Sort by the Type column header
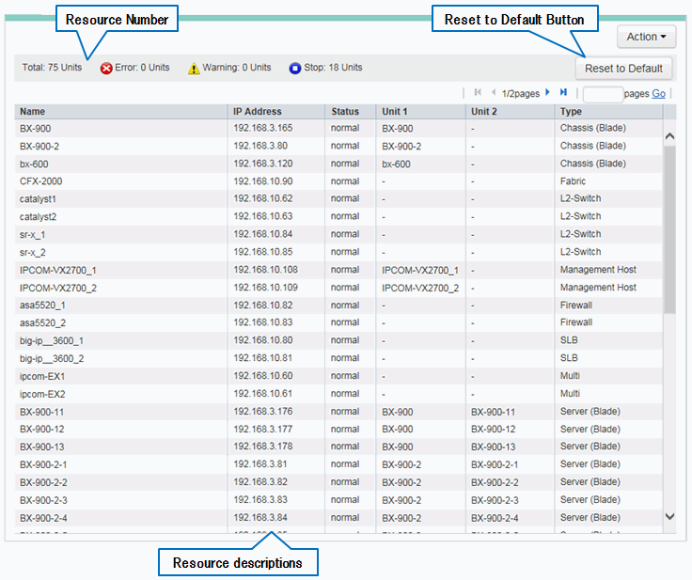This screenshot has width=692, height=580. [571, 111]
